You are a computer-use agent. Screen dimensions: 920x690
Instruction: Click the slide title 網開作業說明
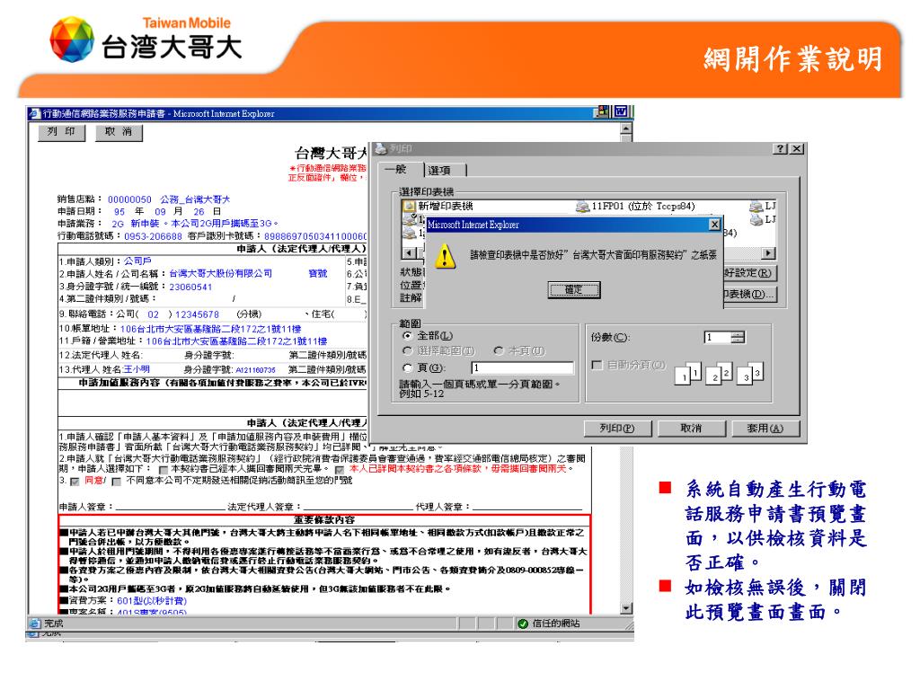[x=793, y=59]
